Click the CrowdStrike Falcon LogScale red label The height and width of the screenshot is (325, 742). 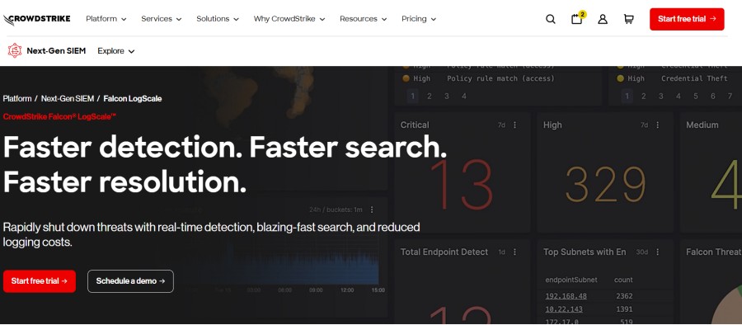[59, 116]
